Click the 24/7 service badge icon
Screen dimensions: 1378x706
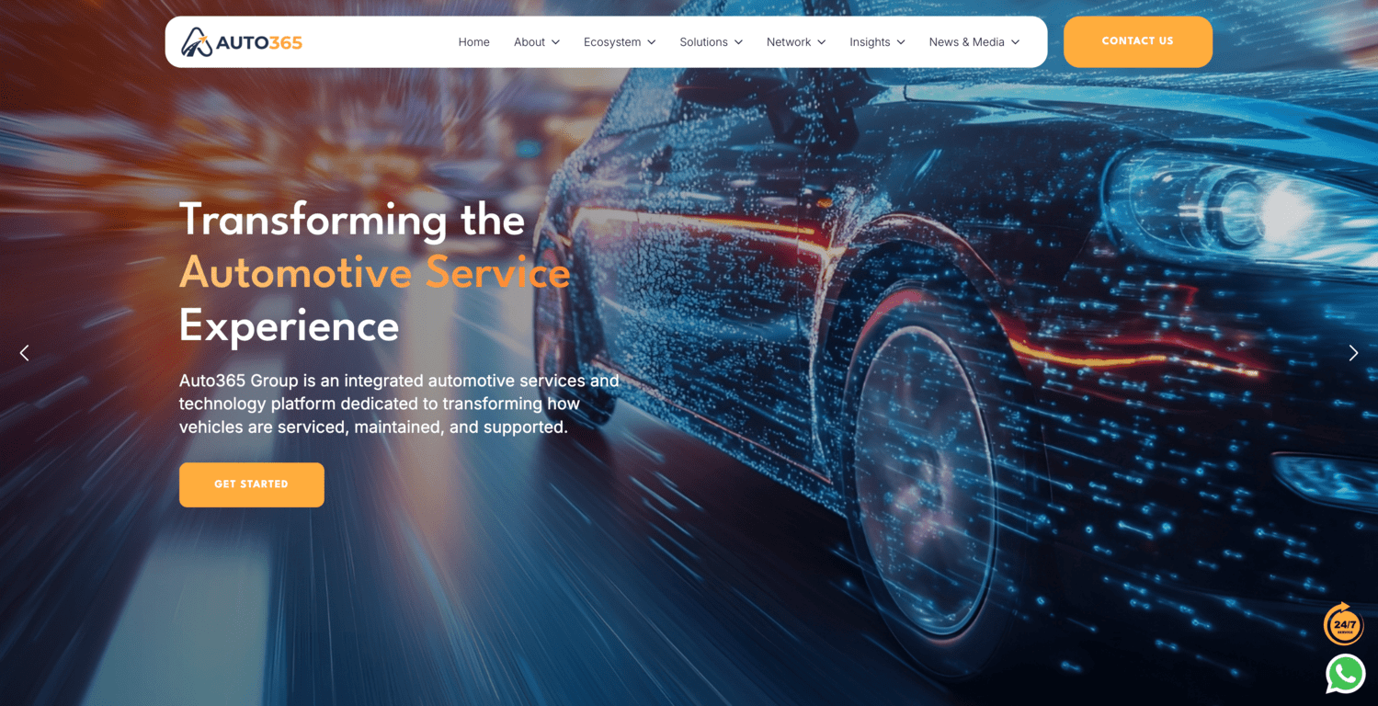[x=1343, y=624]
